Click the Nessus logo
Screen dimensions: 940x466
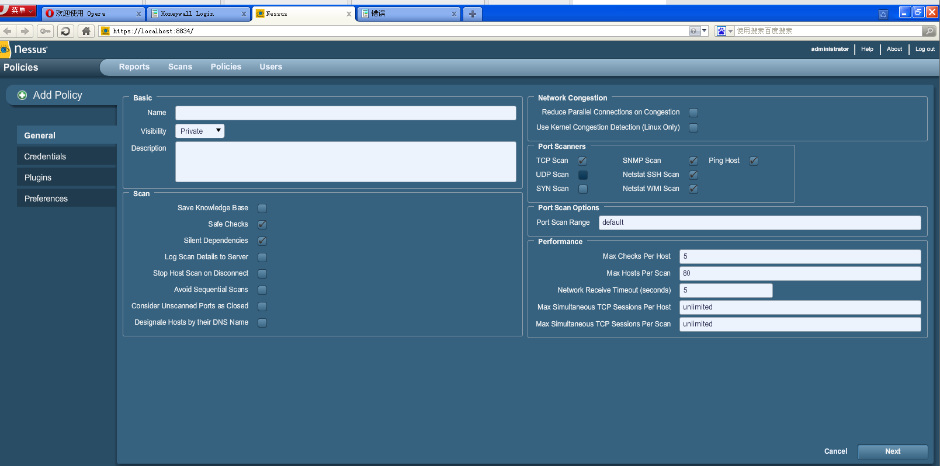click(24, 50)
